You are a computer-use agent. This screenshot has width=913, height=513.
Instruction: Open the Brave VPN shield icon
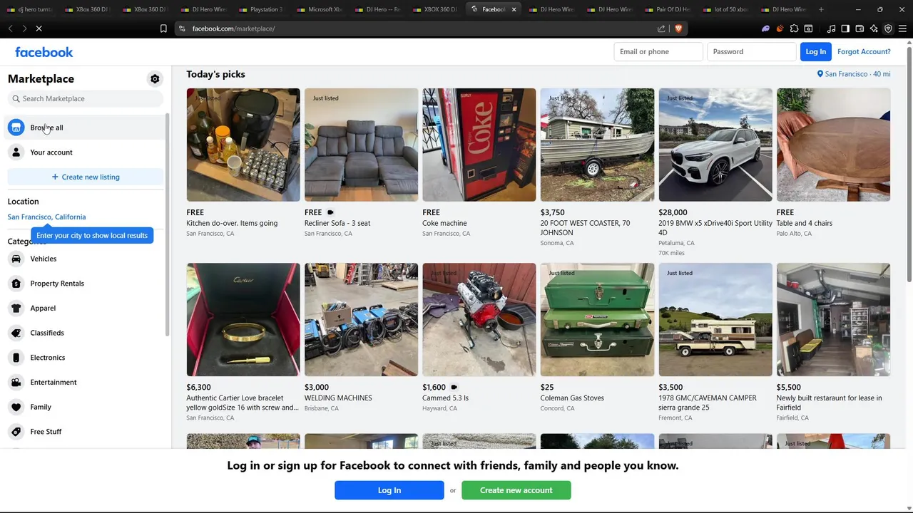pyautogui.click(x=888, y=28)
